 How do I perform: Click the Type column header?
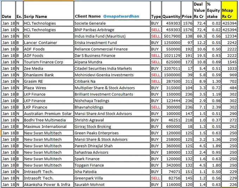click(x=156, y=10)
